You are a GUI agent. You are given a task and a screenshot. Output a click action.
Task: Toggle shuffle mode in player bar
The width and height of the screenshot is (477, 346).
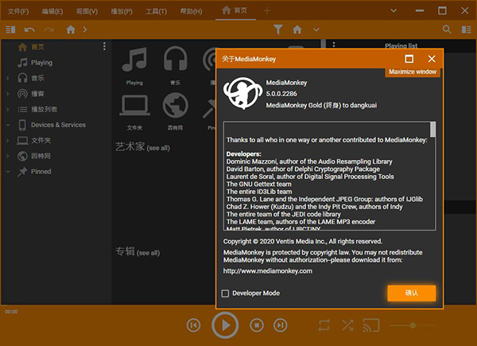coord(347,325)
